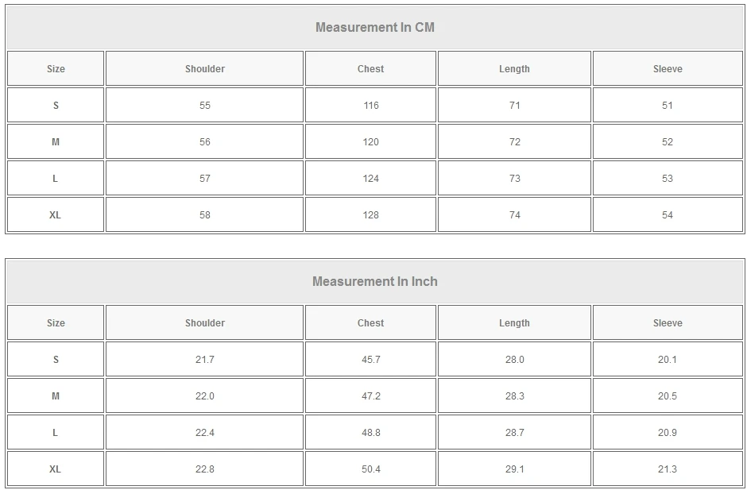This screenshot has width=747, height=490.
Task: Select the sleeve value 20.9 cell
Action: pyautogui.click(x=668, y=433)
